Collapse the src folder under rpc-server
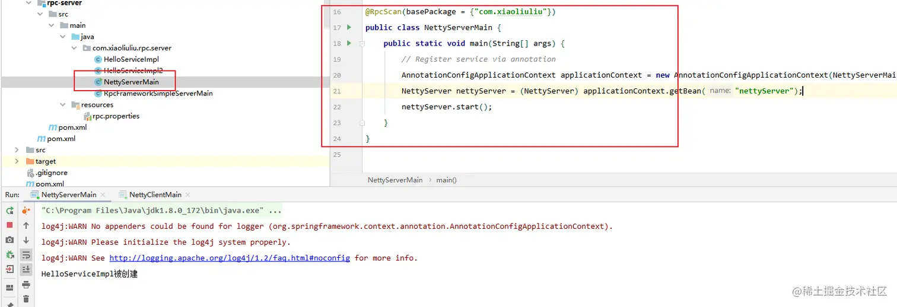This screenshot has width=897, height=307. click(40, 14)
